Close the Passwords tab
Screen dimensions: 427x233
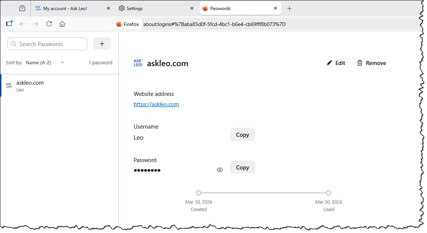click(276, 8)
